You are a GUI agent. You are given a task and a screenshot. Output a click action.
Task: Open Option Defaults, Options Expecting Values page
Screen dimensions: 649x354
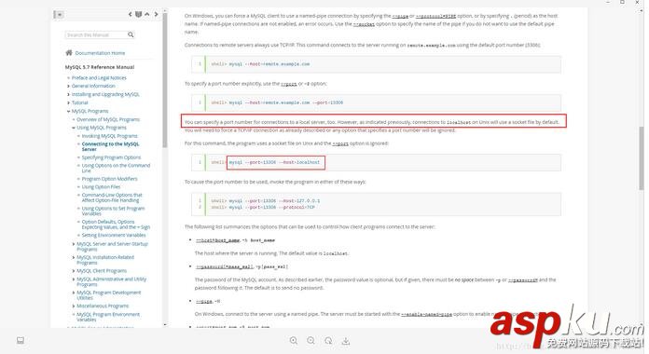point(116,225)
